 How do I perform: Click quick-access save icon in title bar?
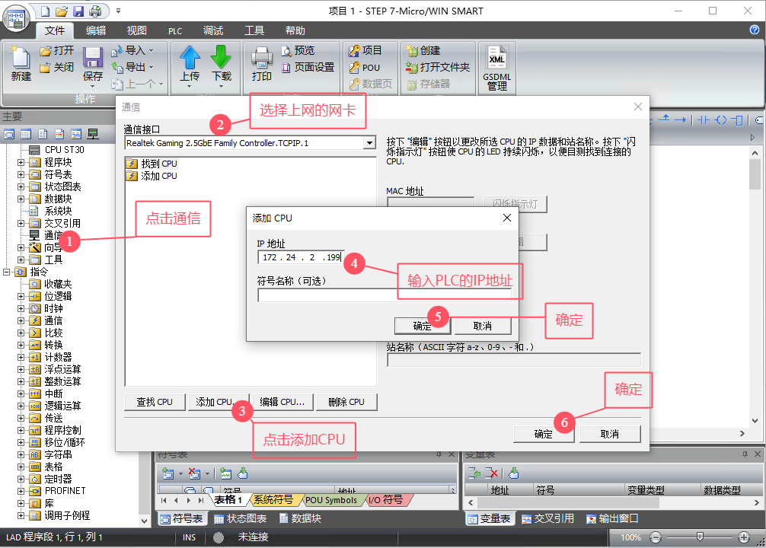pyautogui.click(x=78, y=11)
